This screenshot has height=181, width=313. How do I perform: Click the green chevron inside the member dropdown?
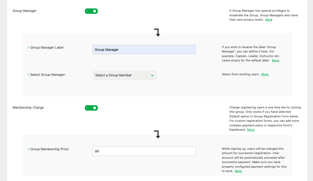point(152,76)
